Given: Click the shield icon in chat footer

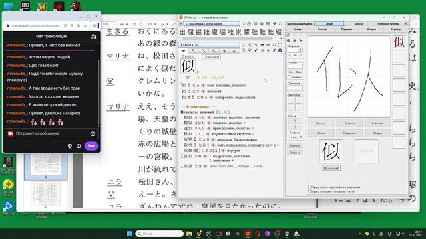Looking at the screenshot, I should pyautogui.click(x=70, y=146).
